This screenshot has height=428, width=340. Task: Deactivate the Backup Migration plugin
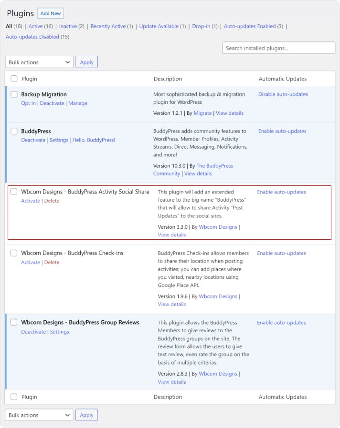[52, 103]
